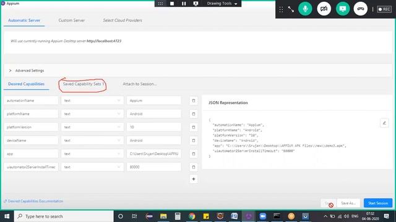Screen dimensions: 396x222
Task: Open Sticky Notes from taskbar
Action: click(206, 216)
